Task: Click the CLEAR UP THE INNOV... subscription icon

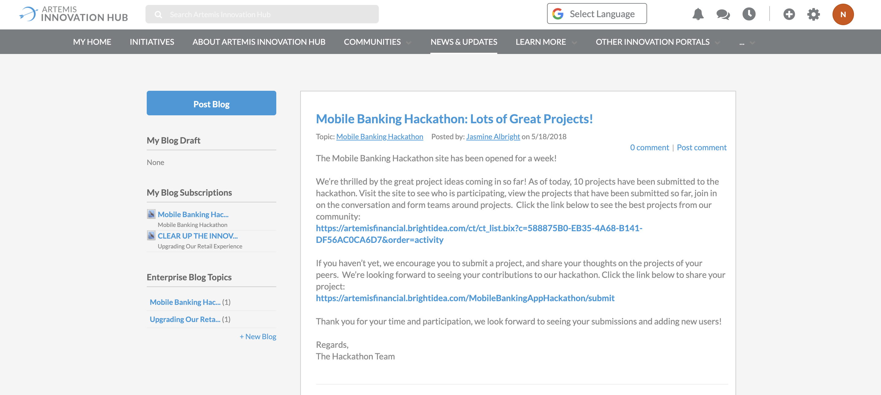Action: [151, 236]
